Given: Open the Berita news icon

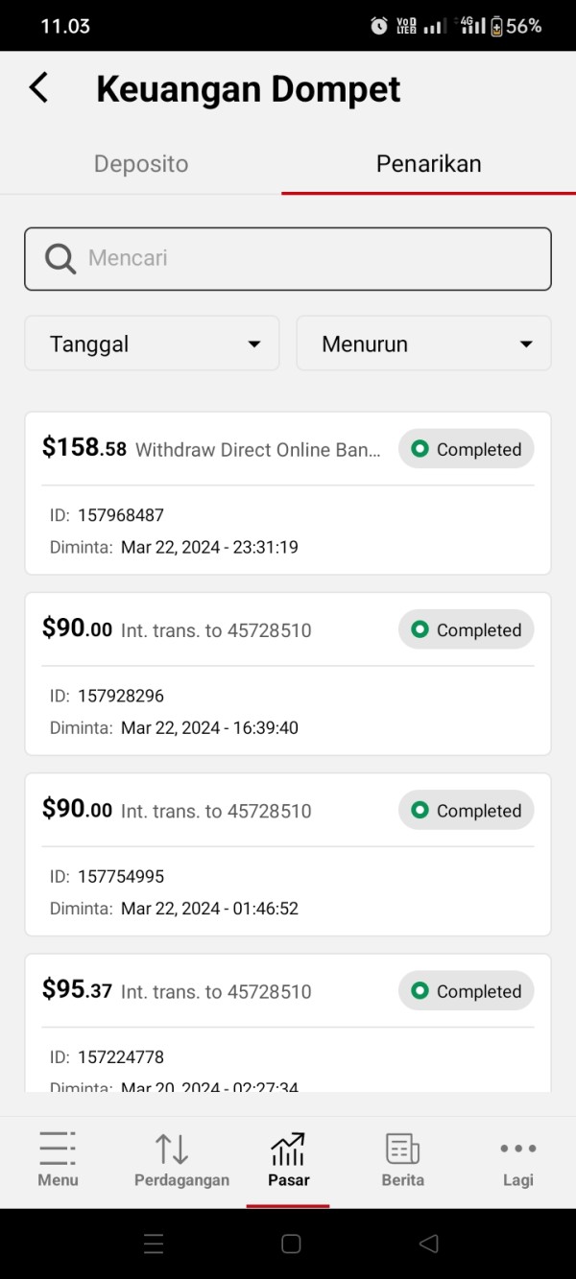Looking at the screenshot, I should pos(402,1149).
